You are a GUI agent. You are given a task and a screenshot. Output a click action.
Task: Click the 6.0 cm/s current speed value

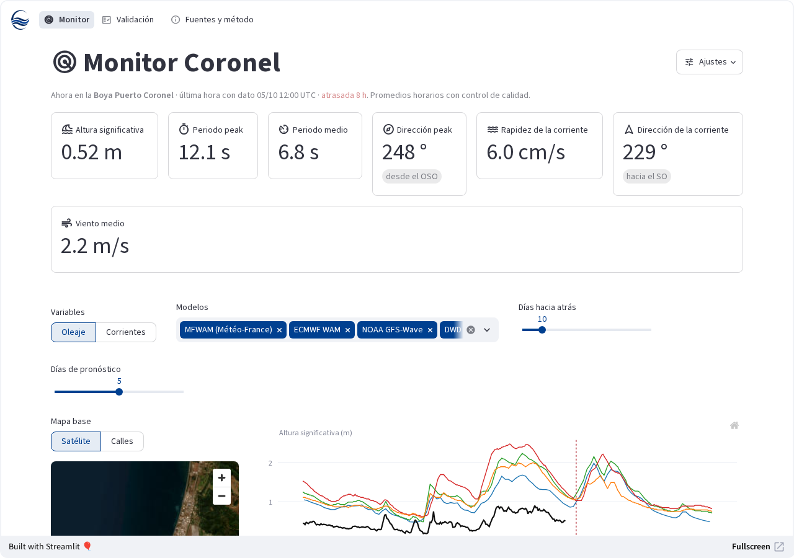pos(525,153)
